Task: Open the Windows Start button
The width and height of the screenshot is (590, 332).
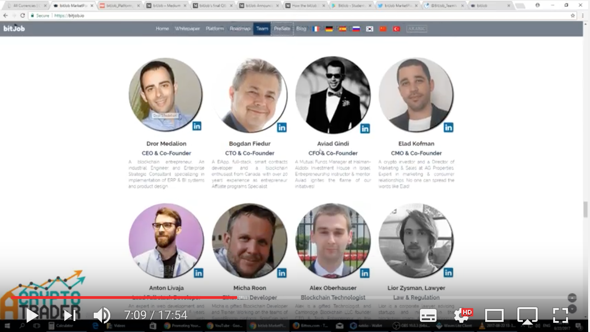Action: [7, 326]
